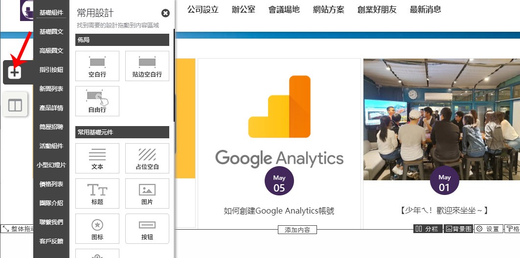Open the 基礎組件 category
This screenshot has height=258, width=520.
pyautogui.click(x=51, y=13)
